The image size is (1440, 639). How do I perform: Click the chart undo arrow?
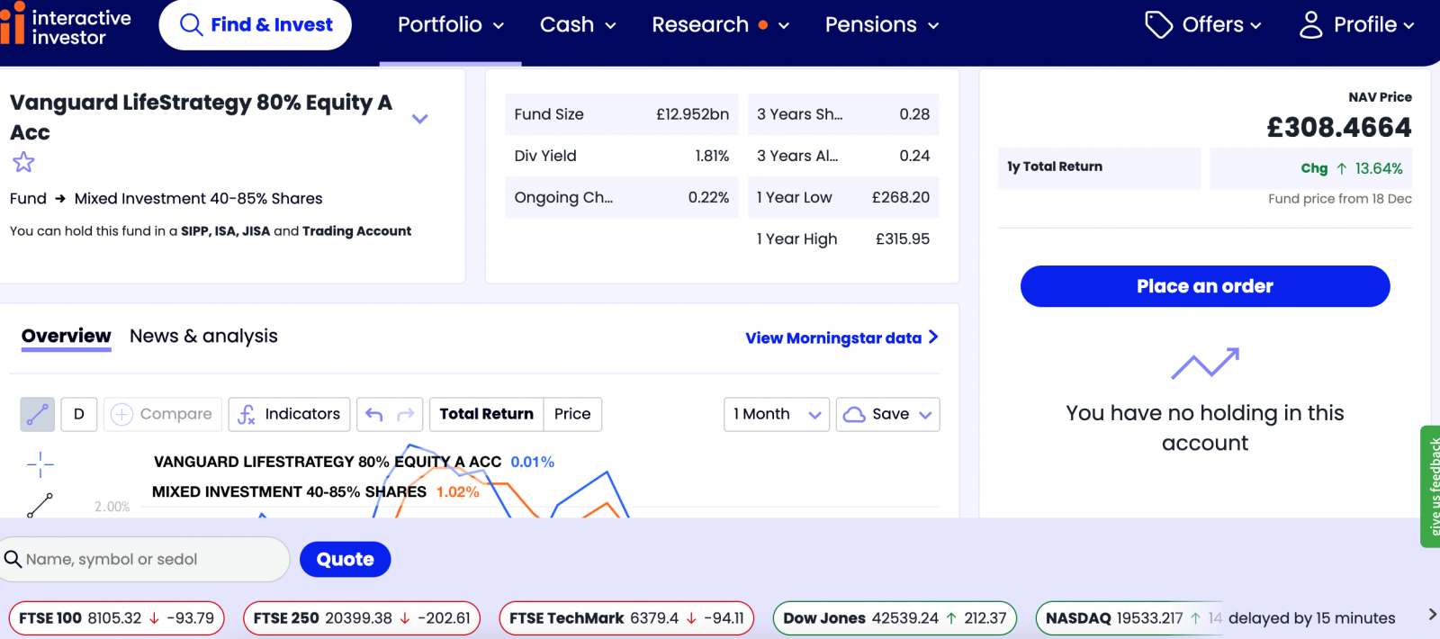pos(374,415)
